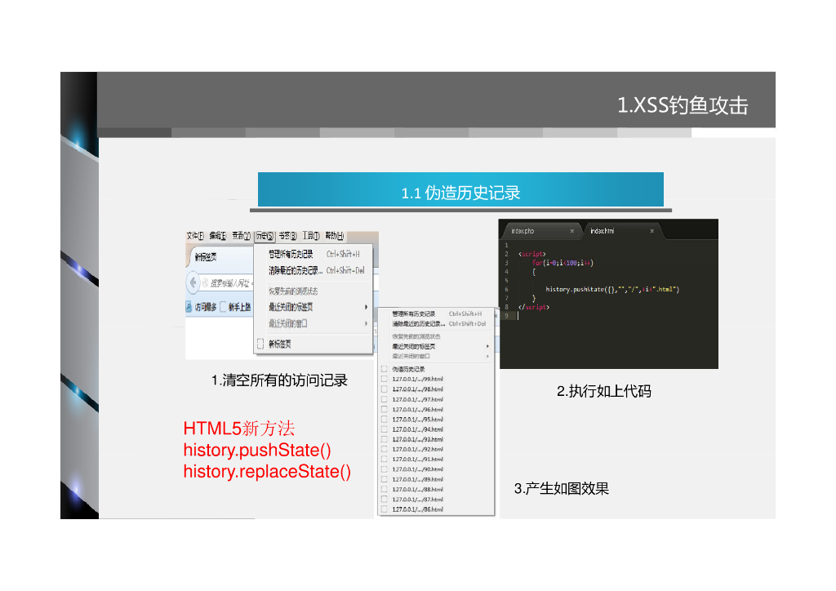Click the page icon beside 127.0.0.1/.../94.html
This screenshot has width=836, height=591.
pyautogui.click(x=384, y=429)
